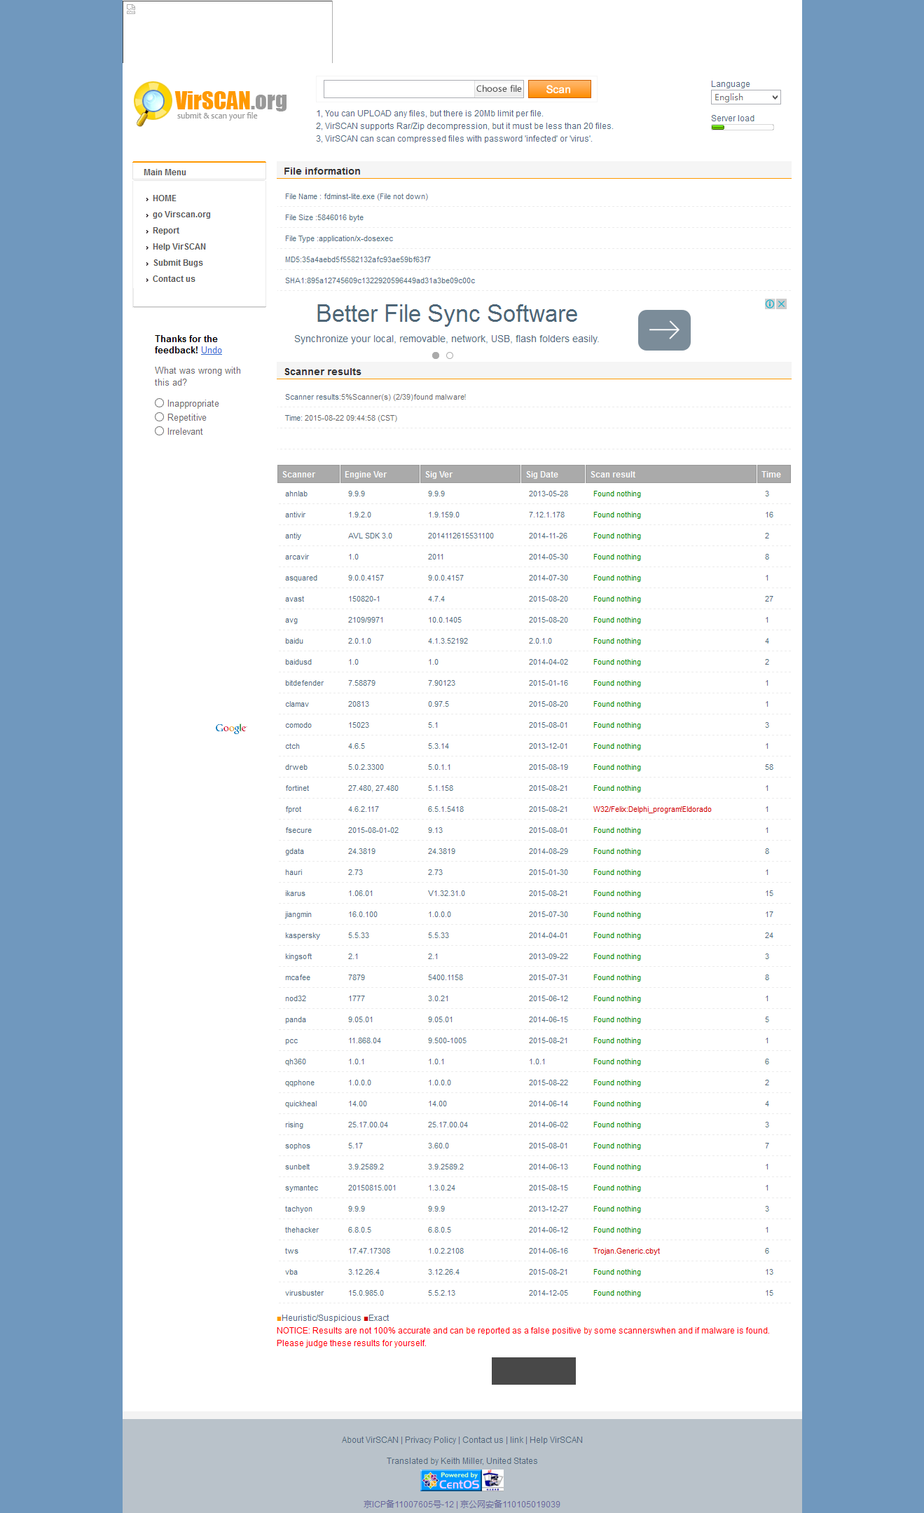Click the tws scanner name
This screenshot has width=924, height=1513.
point(292,1251)
